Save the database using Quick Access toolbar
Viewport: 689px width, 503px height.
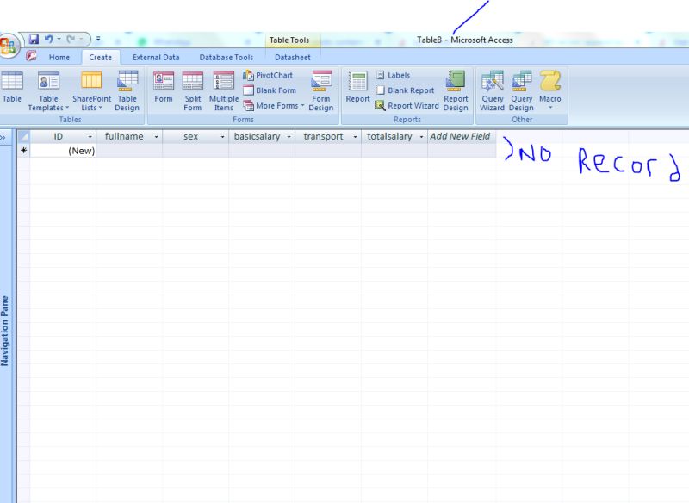34,39
